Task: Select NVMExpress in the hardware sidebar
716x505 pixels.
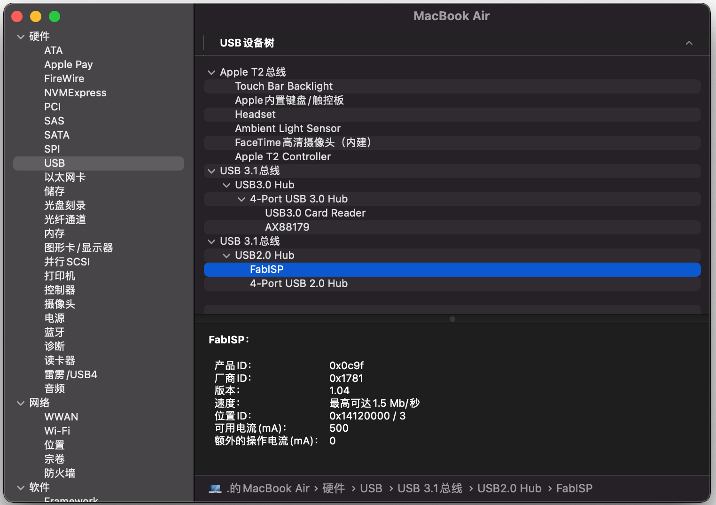Action: click(75, 93)
